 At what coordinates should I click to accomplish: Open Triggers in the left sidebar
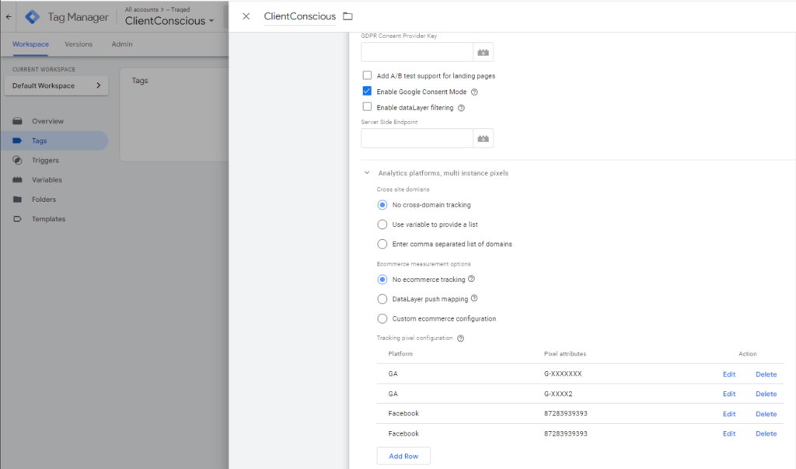(x=45, y=160)
